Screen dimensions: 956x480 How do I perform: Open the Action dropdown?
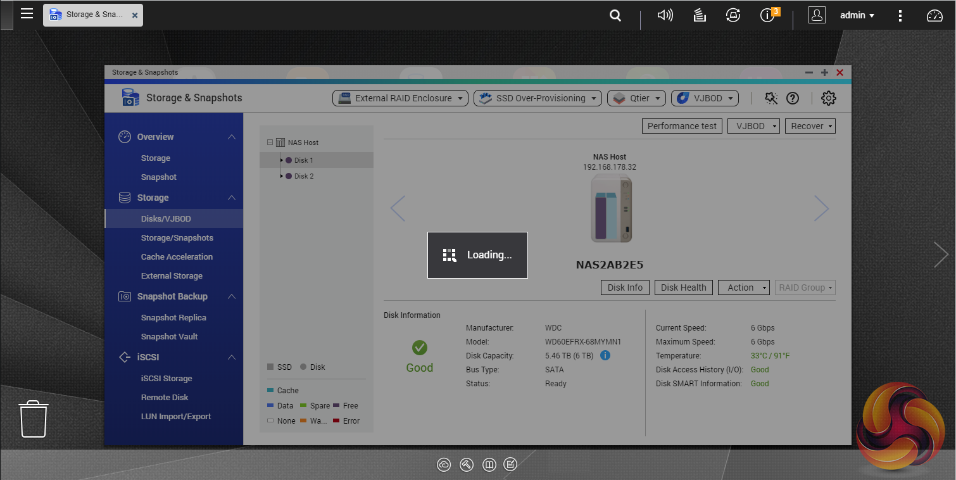point(744,287)
